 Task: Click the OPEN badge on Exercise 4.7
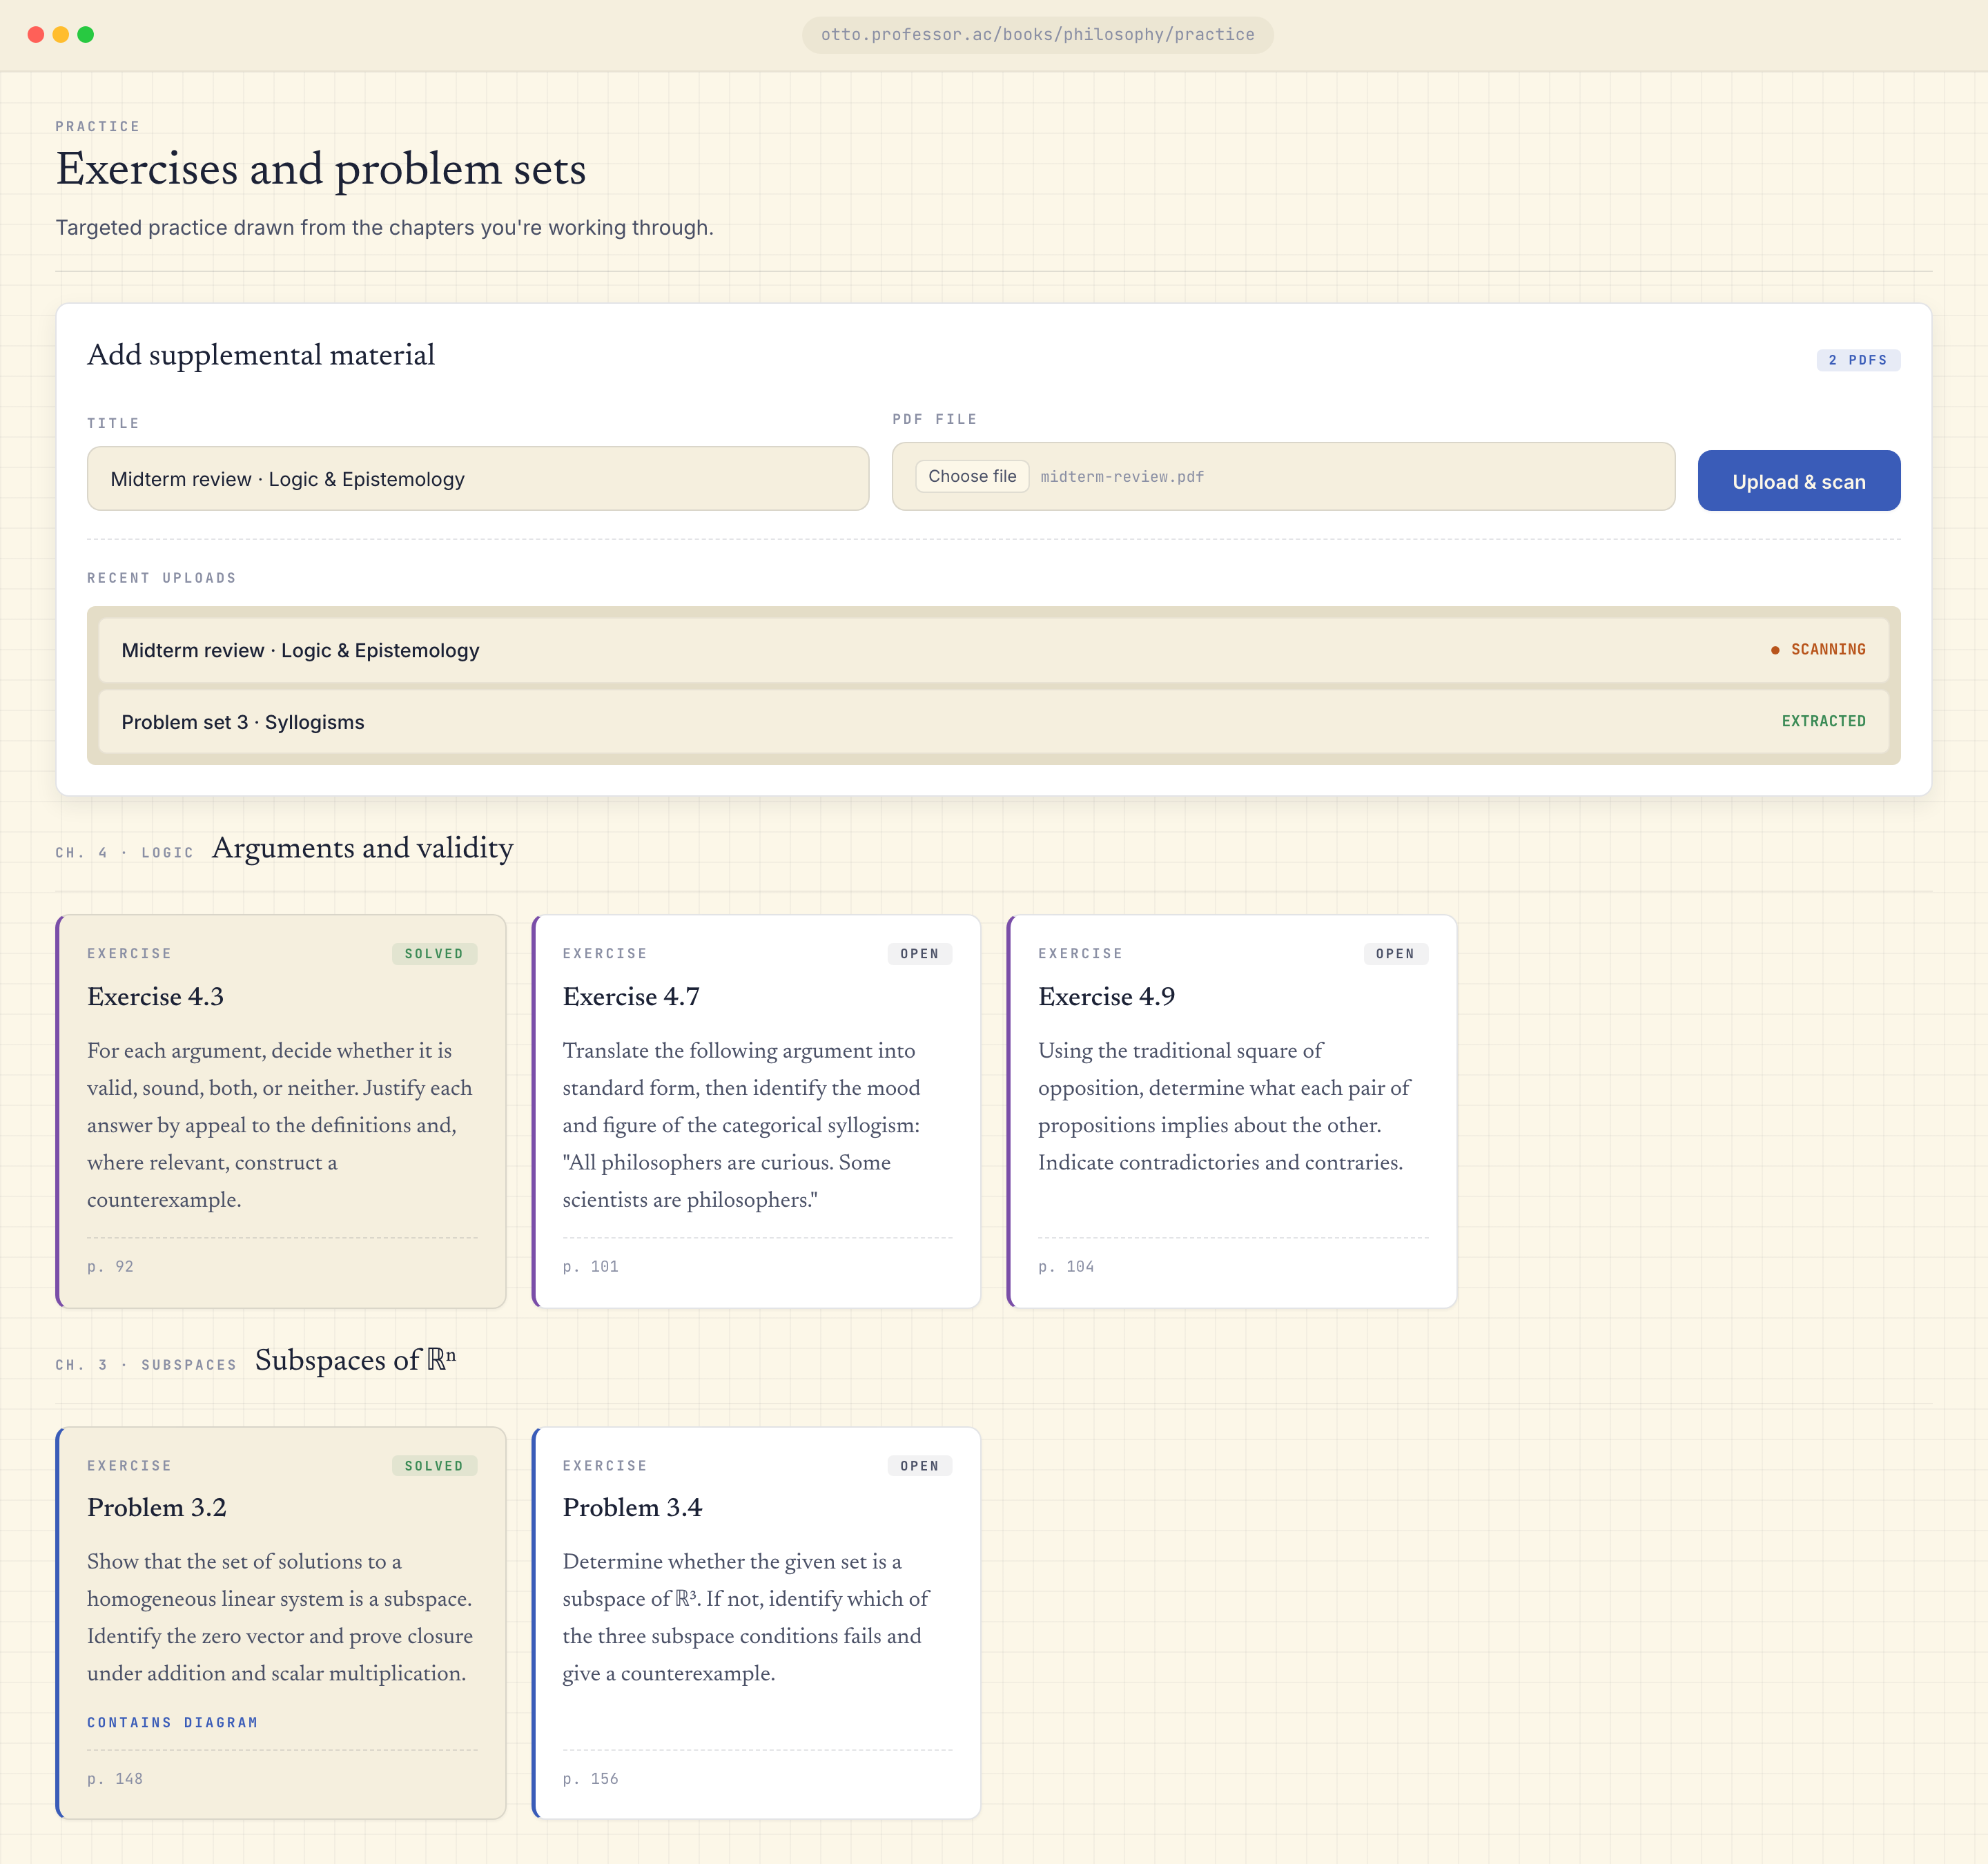point(919,954)
